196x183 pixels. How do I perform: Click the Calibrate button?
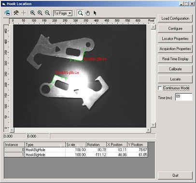tap(175, 69)
